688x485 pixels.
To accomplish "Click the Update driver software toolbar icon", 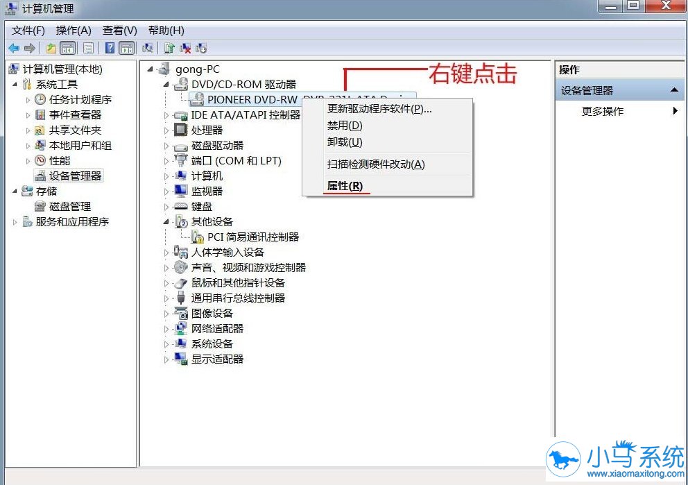I will (169, 49).
